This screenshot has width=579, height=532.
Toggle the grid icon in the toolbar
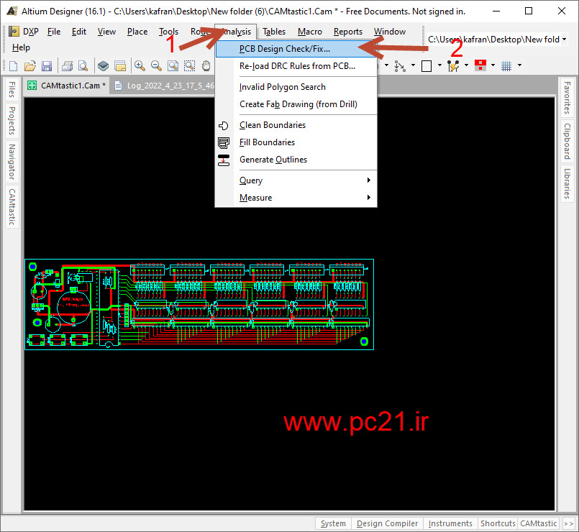pyautogui.click(x=506, y=66)
